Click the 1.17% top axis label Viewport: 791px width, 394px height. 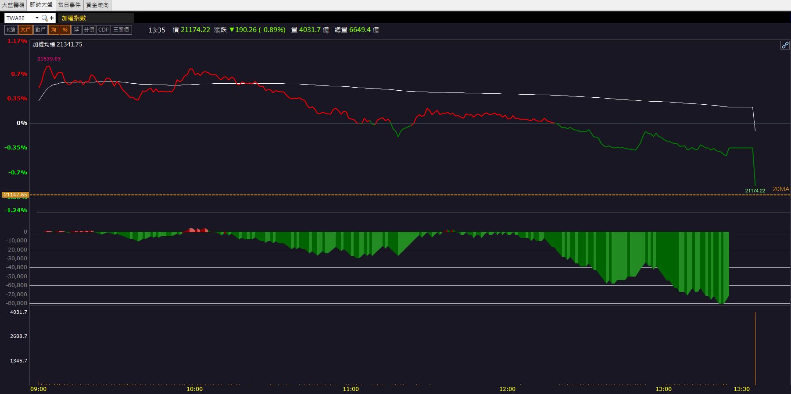17,41
